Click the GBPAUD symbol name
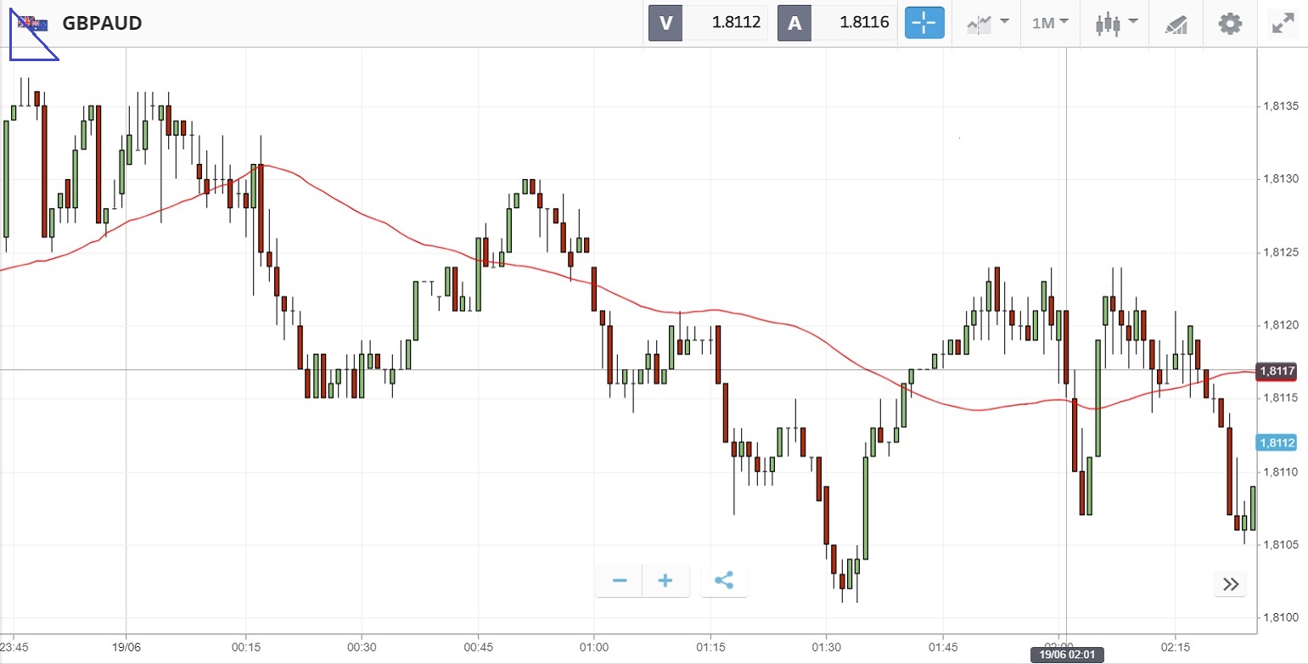 [102, 23]
